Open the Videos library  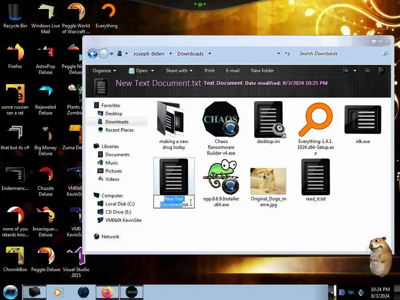click(x=112, y=179)
